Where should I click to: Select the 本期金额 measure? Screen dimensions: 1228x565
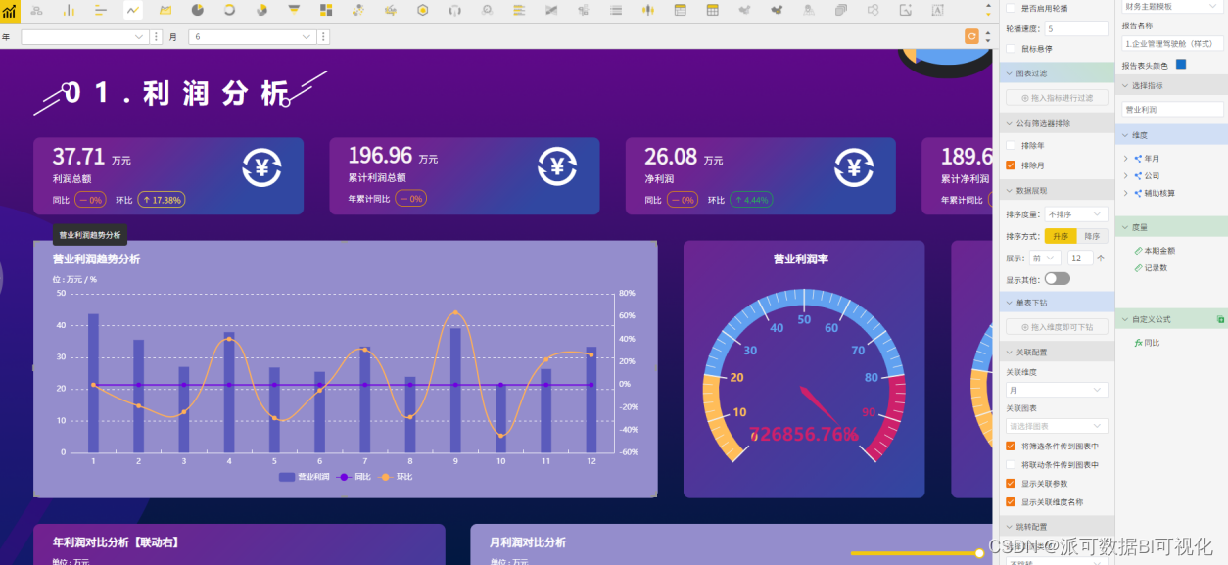click(x=1159, y=251)
